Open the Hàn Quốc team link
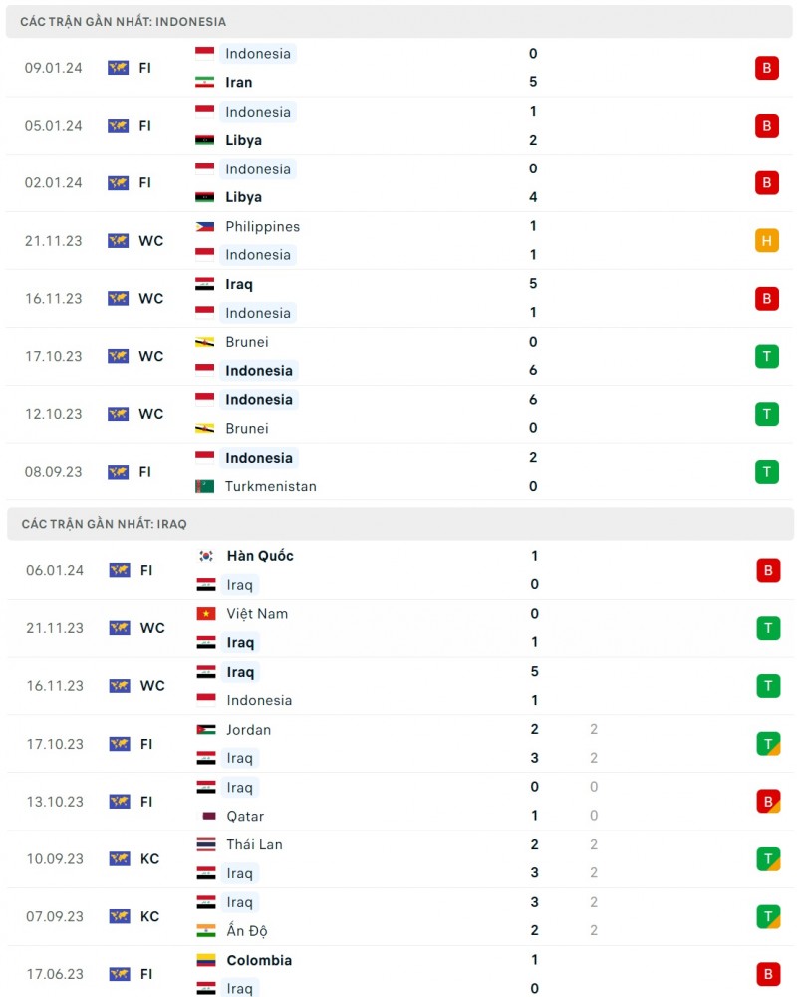Screen dimensions: 797x997 (x=259, y=556)
